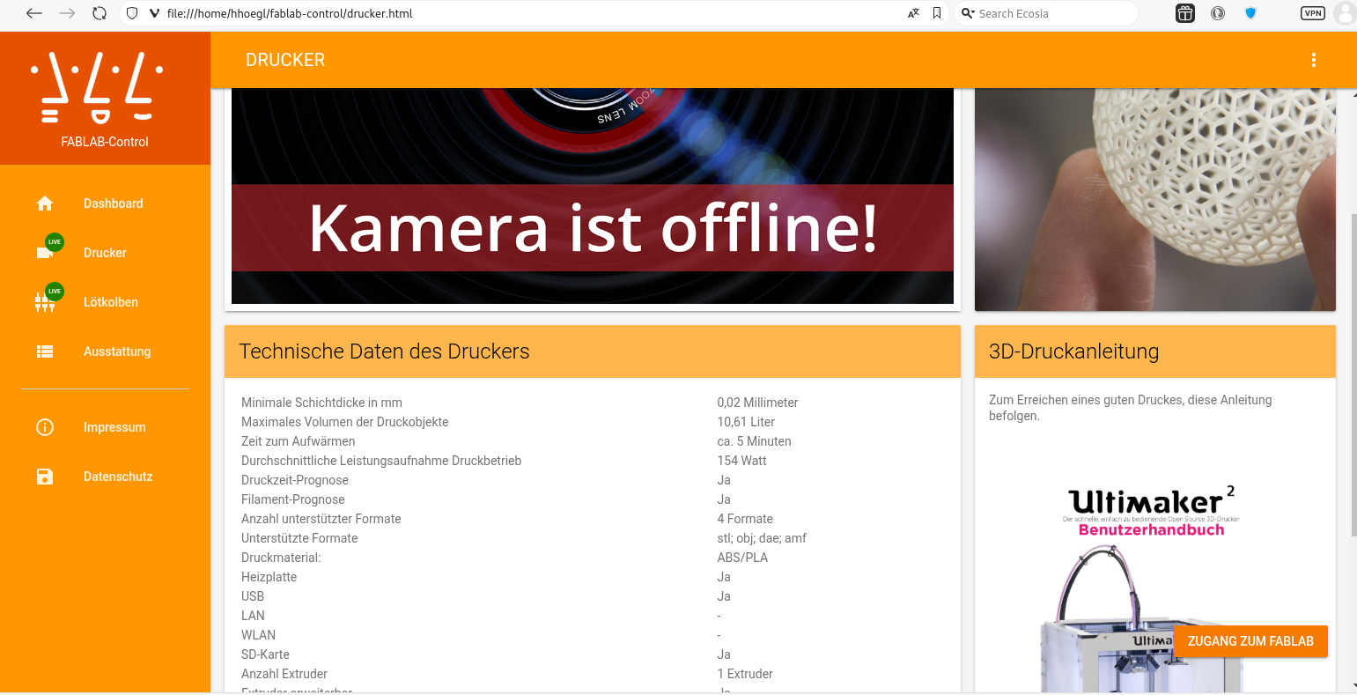The height and width of the screenshot is (695, 1357).
Task: Click the Ecosia search magnifier icon
Action: pos(968,13)
